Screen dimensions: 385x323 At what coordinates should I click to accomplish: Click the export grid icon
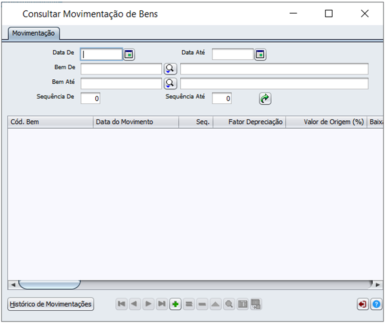tap(256, 304)
